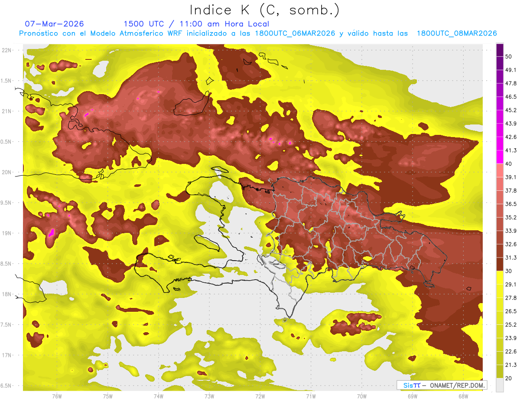Pick the light gray colorbar segment below 20
The width and height of the screenshot is (520, 402).
tap(500, 385)
